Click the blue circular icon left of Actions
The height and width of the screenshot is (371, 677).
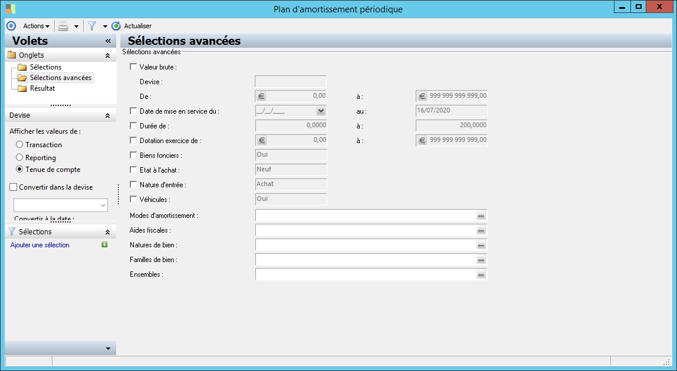pyautogui.click(x=11, y=26)
